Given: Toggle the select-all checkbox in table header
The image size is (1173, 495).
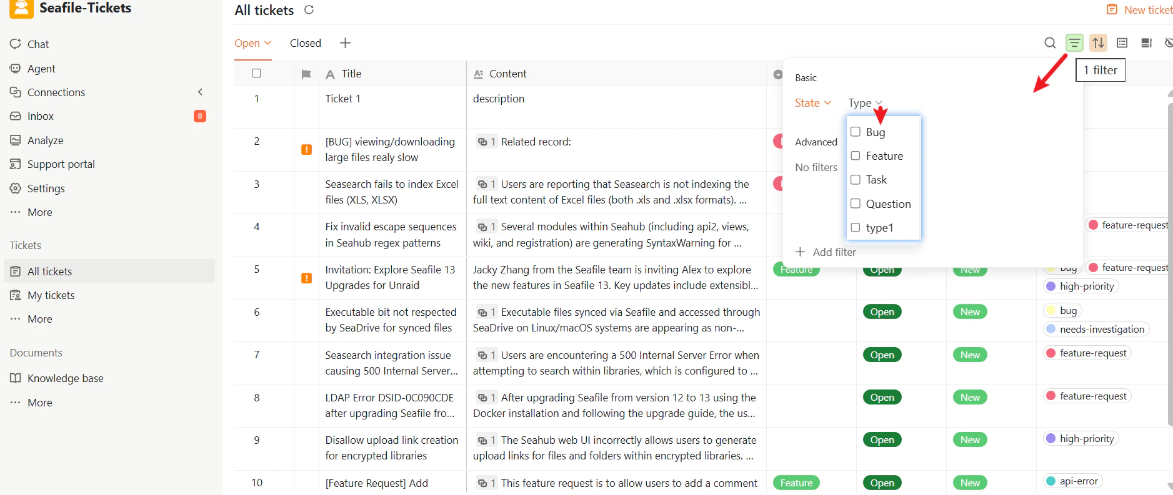Looking at the screenshot, I should (256, 74).
